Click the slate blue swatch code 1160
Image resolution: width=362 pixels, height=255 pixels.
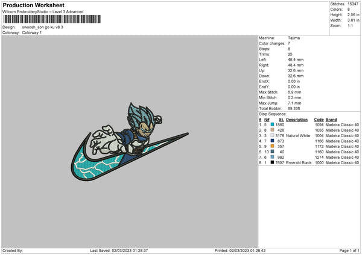272,152
